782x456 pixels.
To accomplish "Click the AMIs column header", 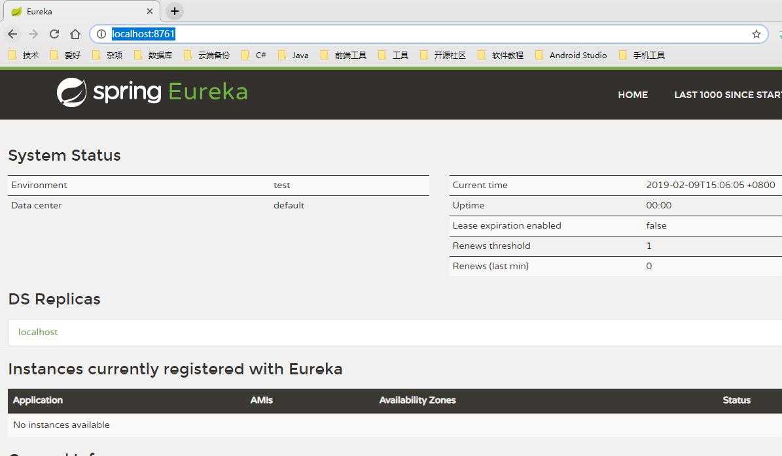I will pyautogui.click(x=261, y=400).
